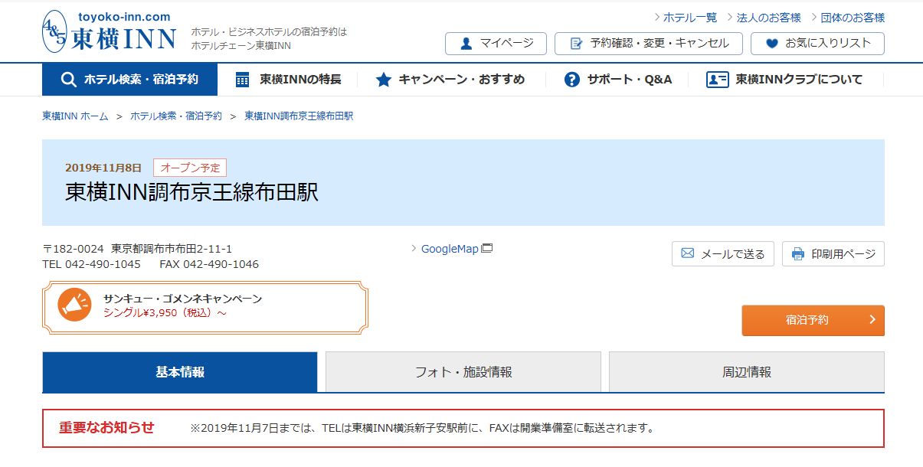923x467 pixels.
Task: Click the edit icon beside 予約確認・変更・キャンセル
Action: pyautogui.click(x=576, y=44)
